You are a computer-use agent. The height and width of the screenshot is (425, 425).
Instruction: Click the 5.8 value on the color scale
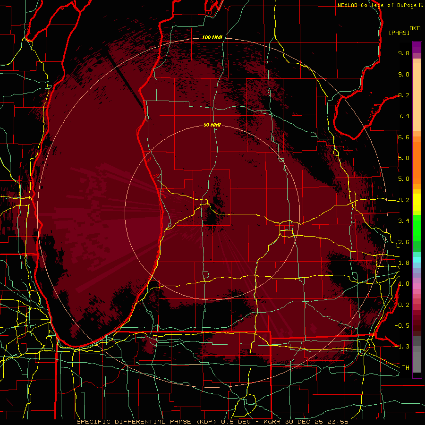404,158
